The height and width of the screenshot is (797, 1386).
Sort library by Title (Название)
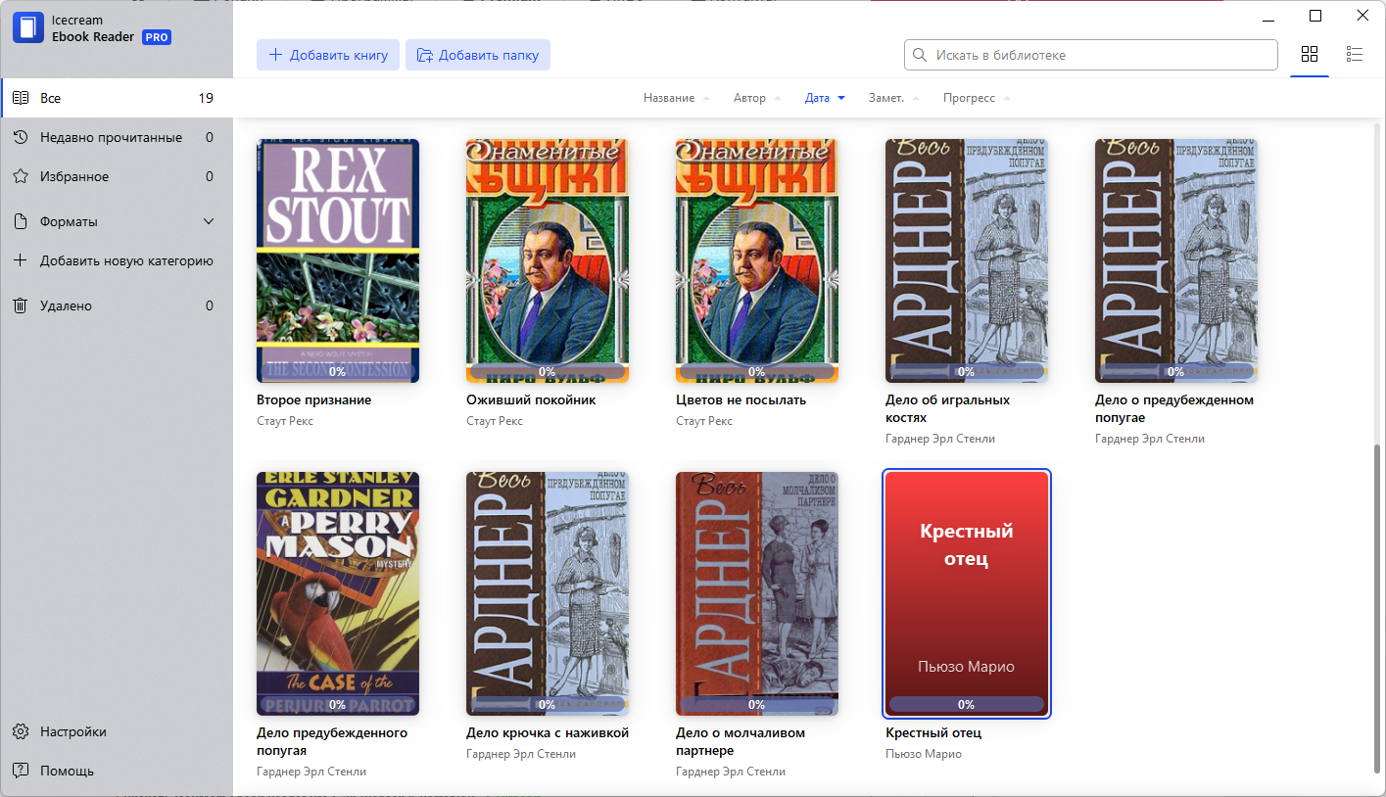(x=668, y=98)
